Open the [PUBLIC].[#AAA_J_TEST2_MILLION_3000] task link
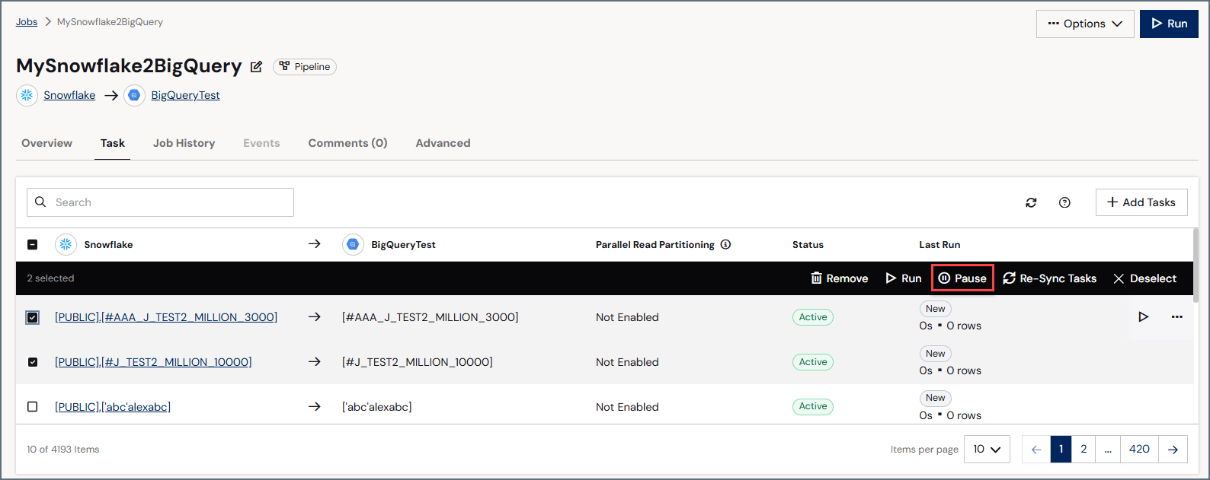The height and width of the screenshot is (480, 1210). [166, 317]
